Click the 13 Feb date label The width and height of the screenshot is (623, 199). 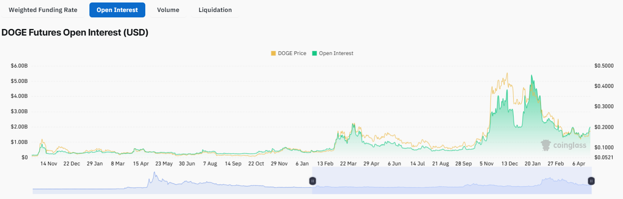coord(325,164)
